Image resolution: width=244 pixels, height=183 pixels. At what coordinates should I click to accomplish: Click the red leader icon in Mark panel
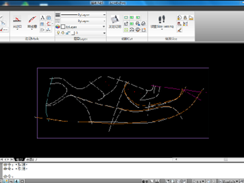click(48, 24)
